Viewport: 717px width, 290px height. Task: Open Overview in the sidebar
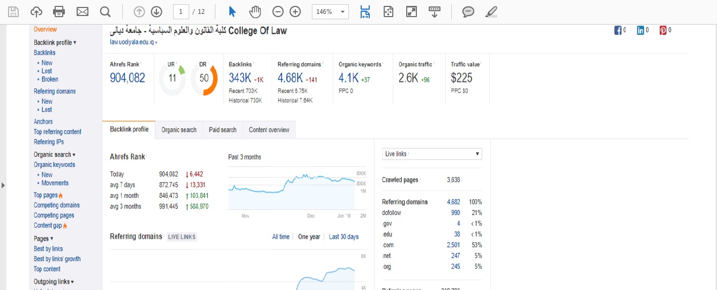click(x=45, y=29)
